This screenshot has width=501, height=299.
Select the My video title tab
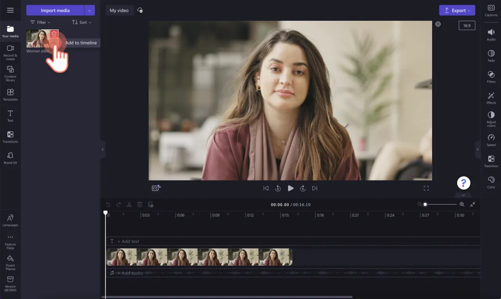click(119, 10)
